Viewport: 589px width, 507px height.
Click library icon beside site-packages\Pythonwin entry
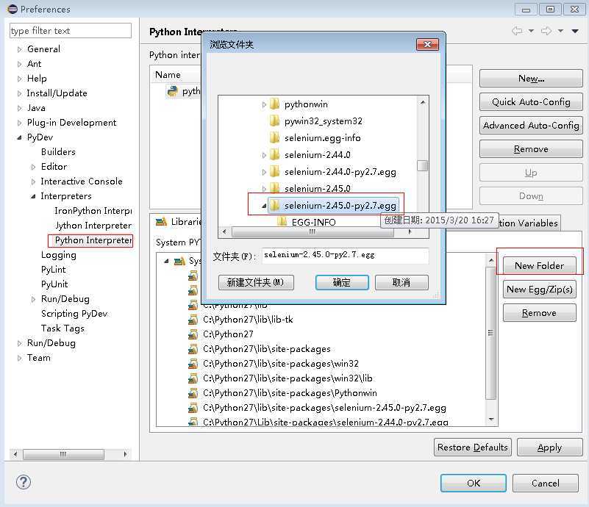193,392
